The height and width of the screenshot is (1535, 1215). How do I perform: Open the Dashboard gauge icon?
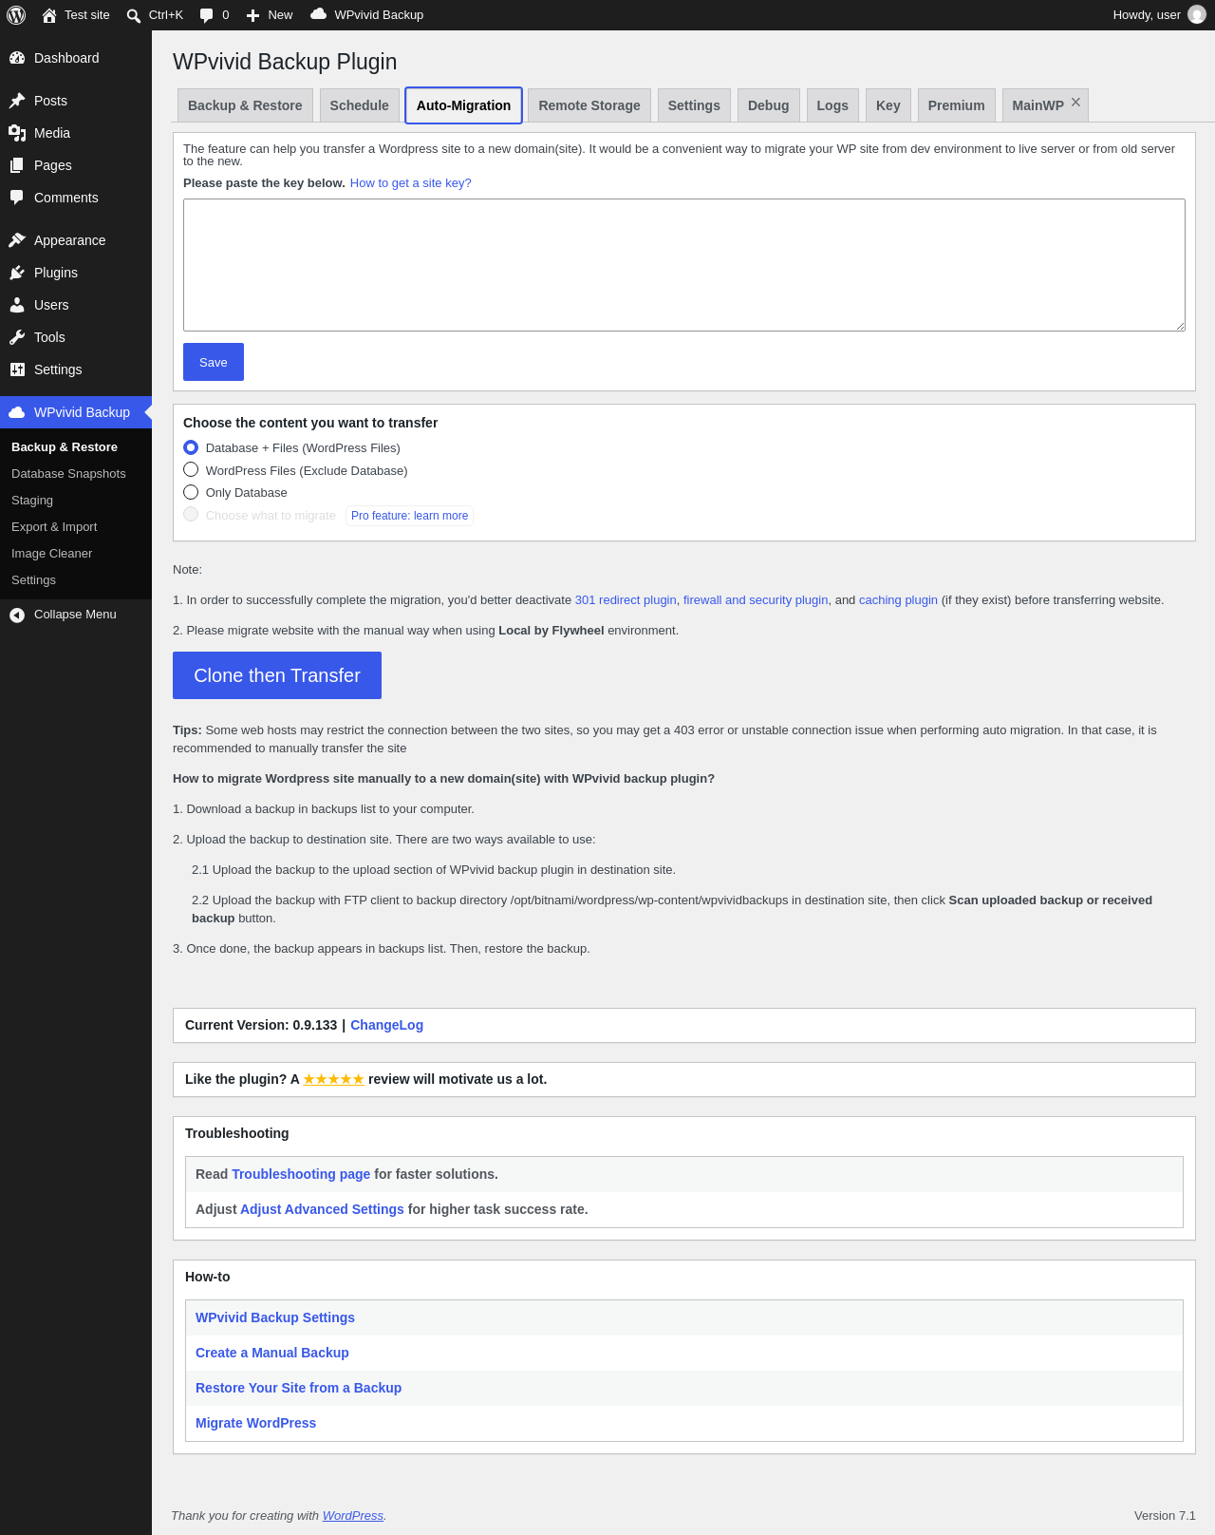17,58
